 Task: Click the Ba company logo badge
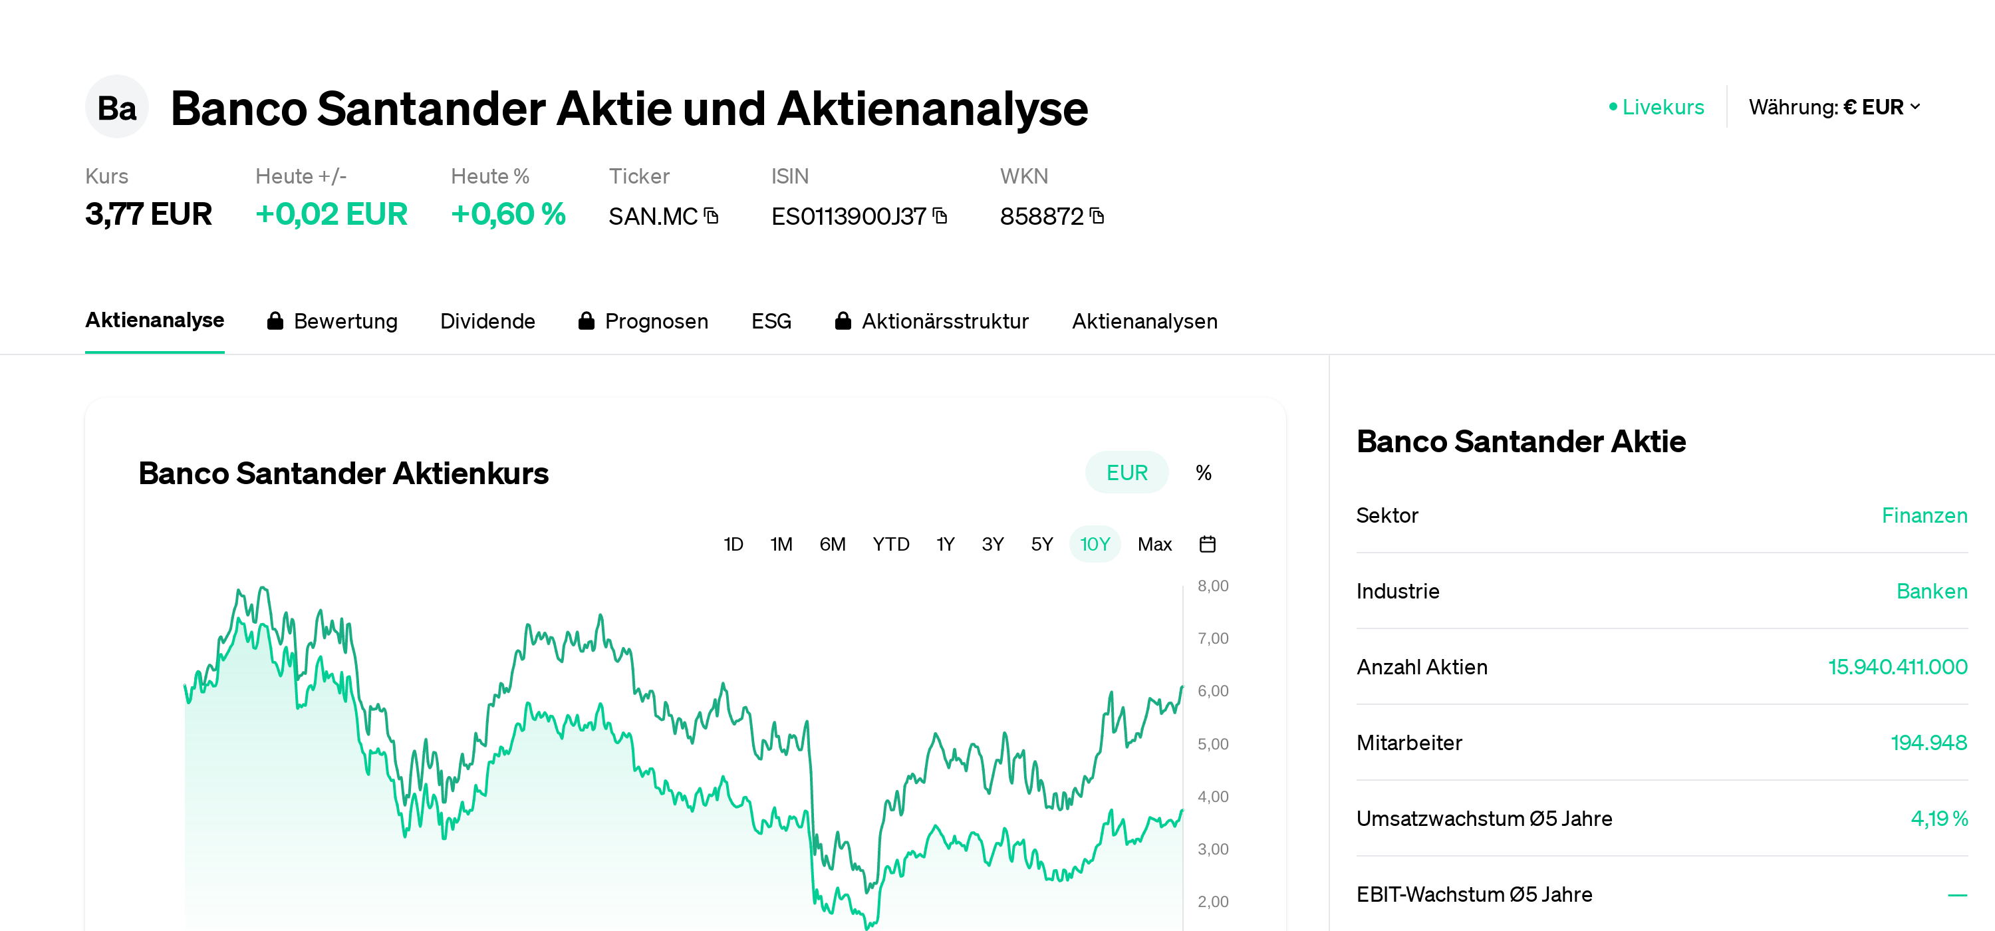tap(117, 108)
